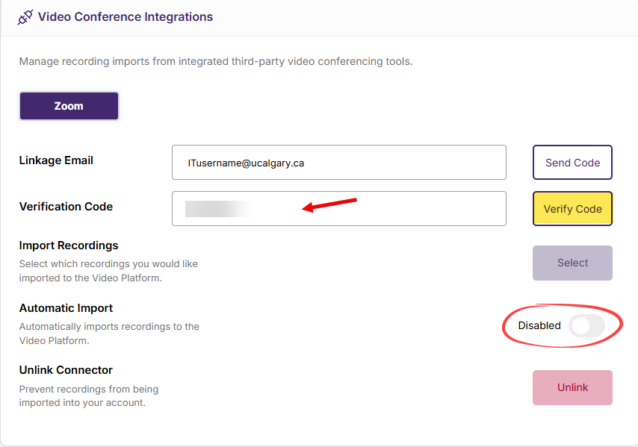Enable the Automatic Import toggle switch

pos(586,326)
